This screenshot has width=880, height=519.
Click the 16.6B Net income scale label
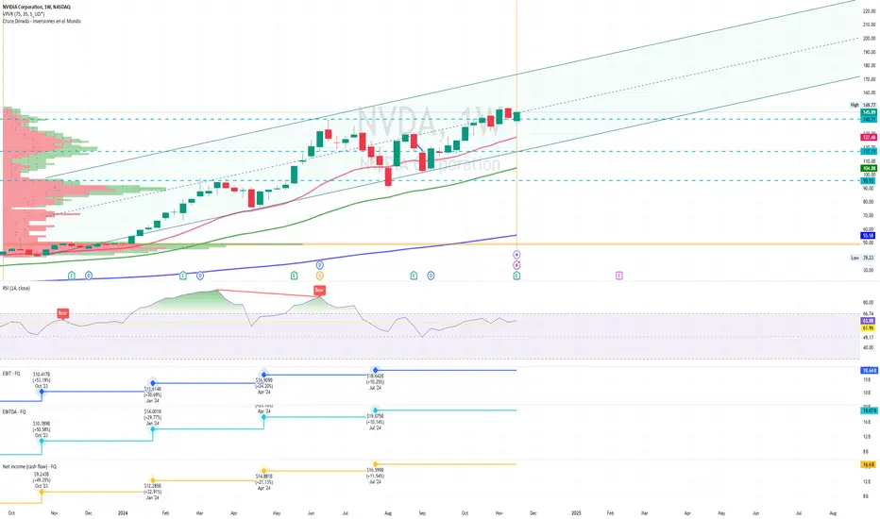(869, 464)
